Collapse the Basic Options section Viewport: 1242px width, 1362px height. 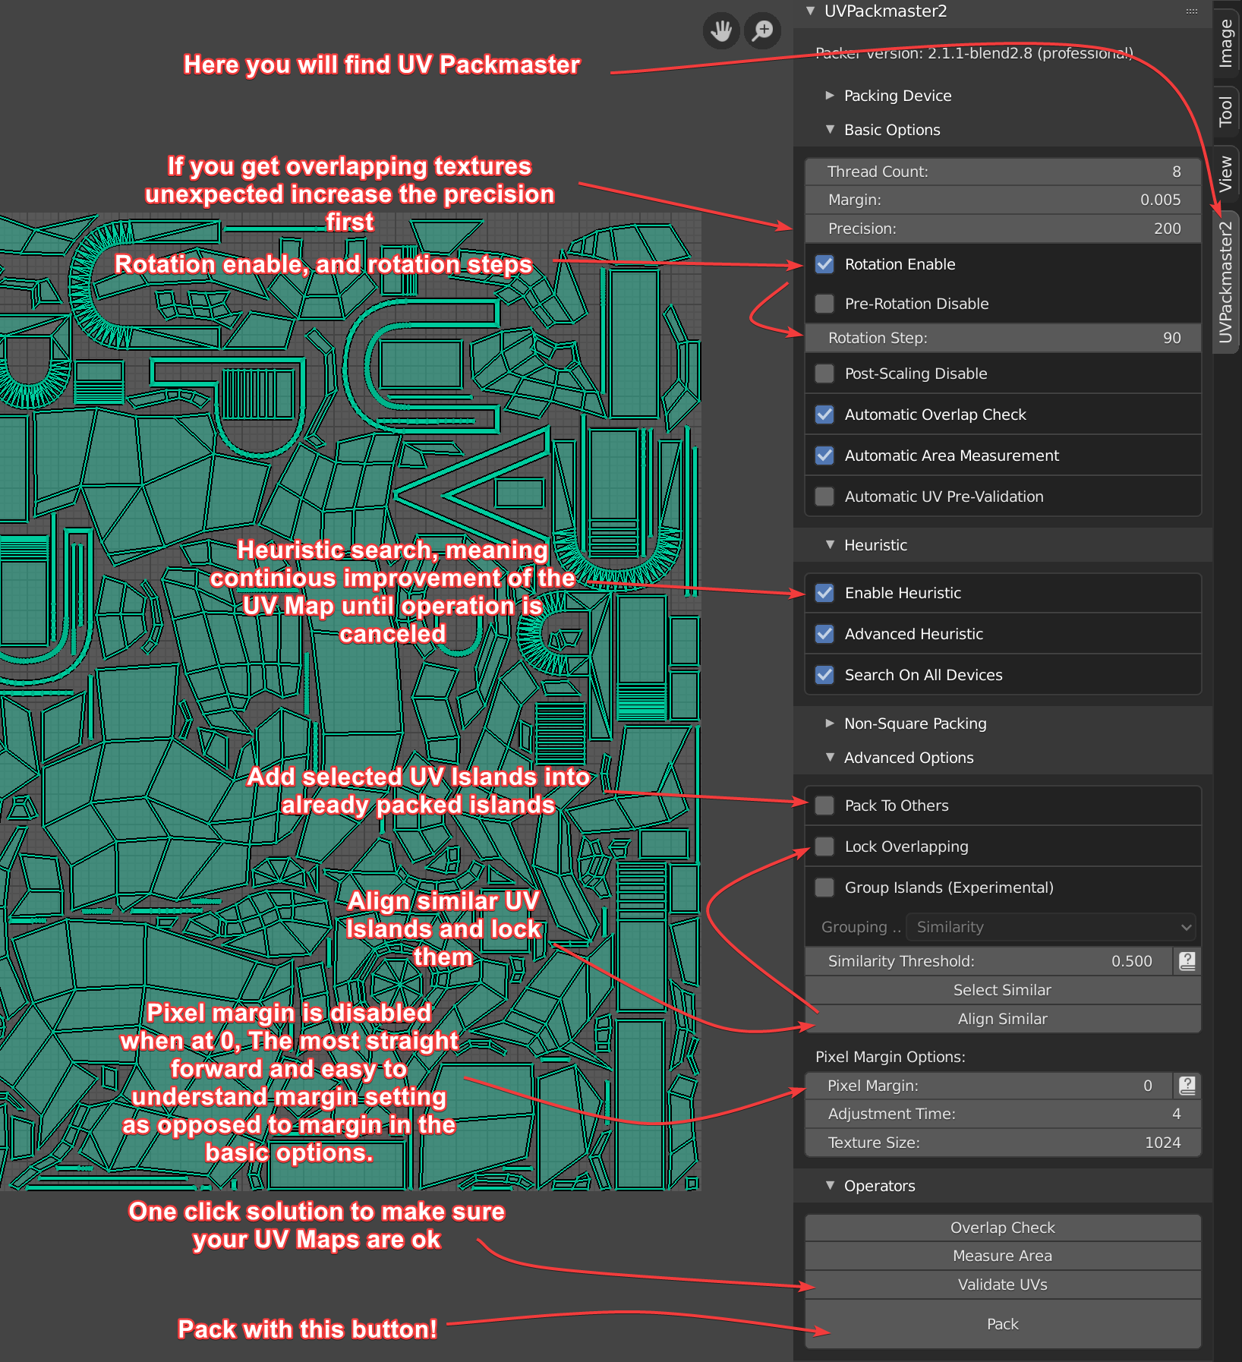click(x=830, y=130)
